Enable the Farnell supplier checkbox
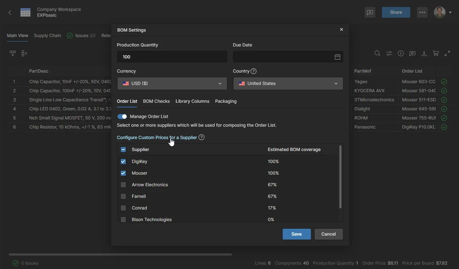459x269 pixels. [x=123, y=196]
